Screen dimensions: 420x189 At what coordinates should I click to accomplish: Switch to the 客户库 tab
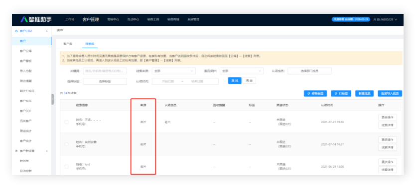pos(67,44)
